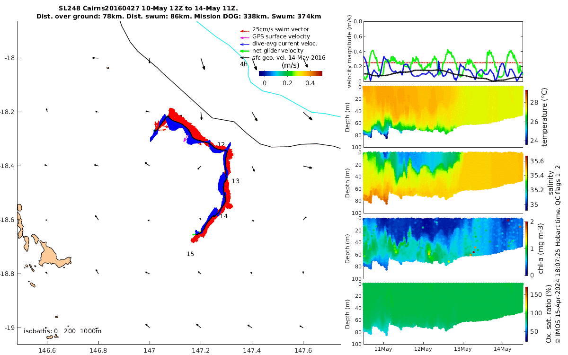Click the '(m/s)' velocity colorbar label
Image resolution: width=568 pixels, height=355 pixels.
pyautogui.click(x=290, y=65)
